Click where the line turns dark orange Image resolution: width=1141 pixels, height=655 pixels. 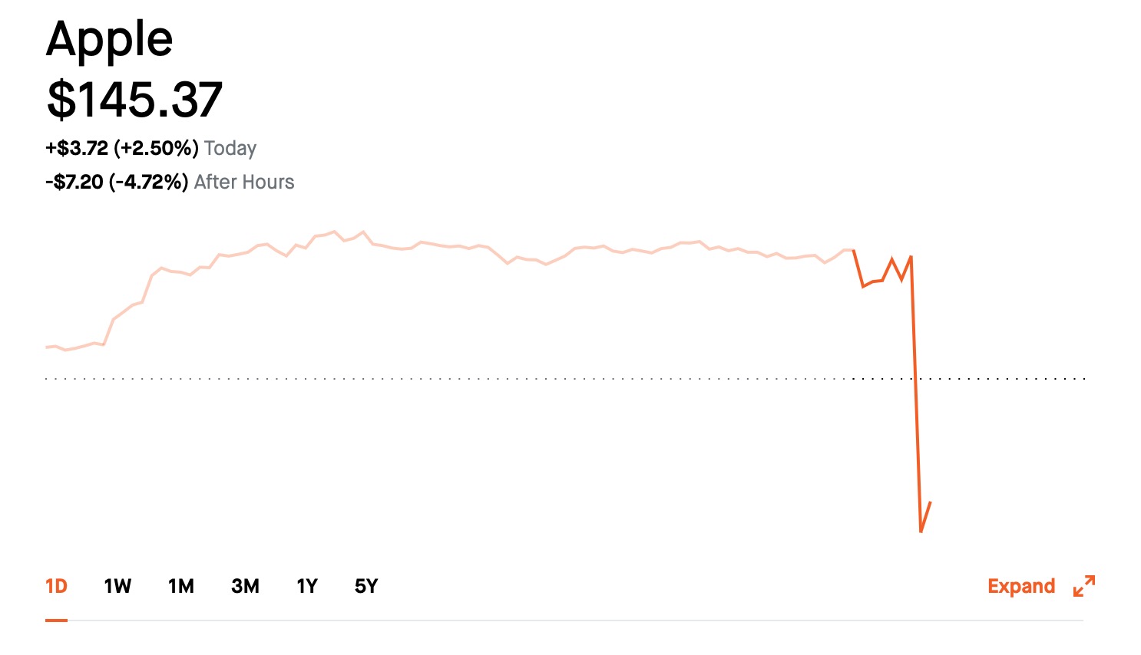(x=853, y=250)
